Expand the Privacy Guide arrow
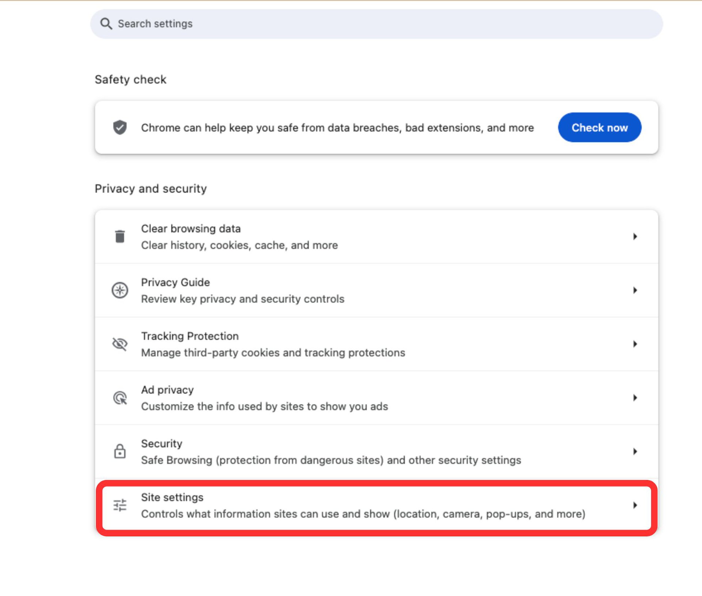702x596 pixels. click(x=635, y=290)
